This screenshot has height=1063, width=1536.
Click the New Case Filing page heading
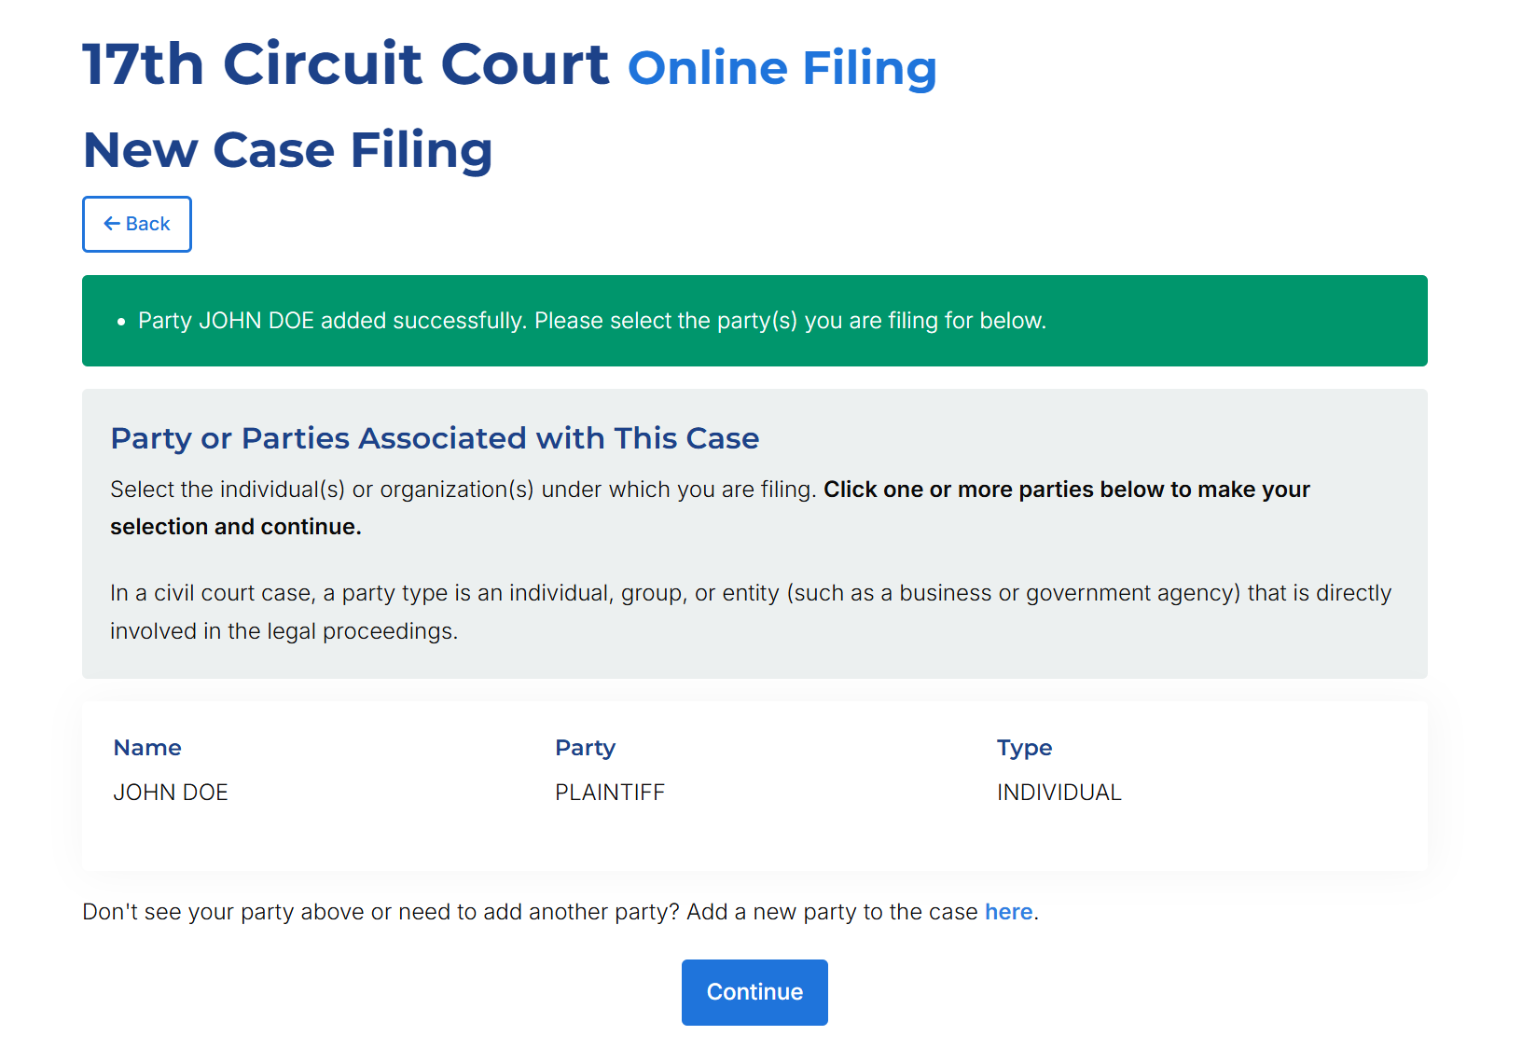(287, 150)
